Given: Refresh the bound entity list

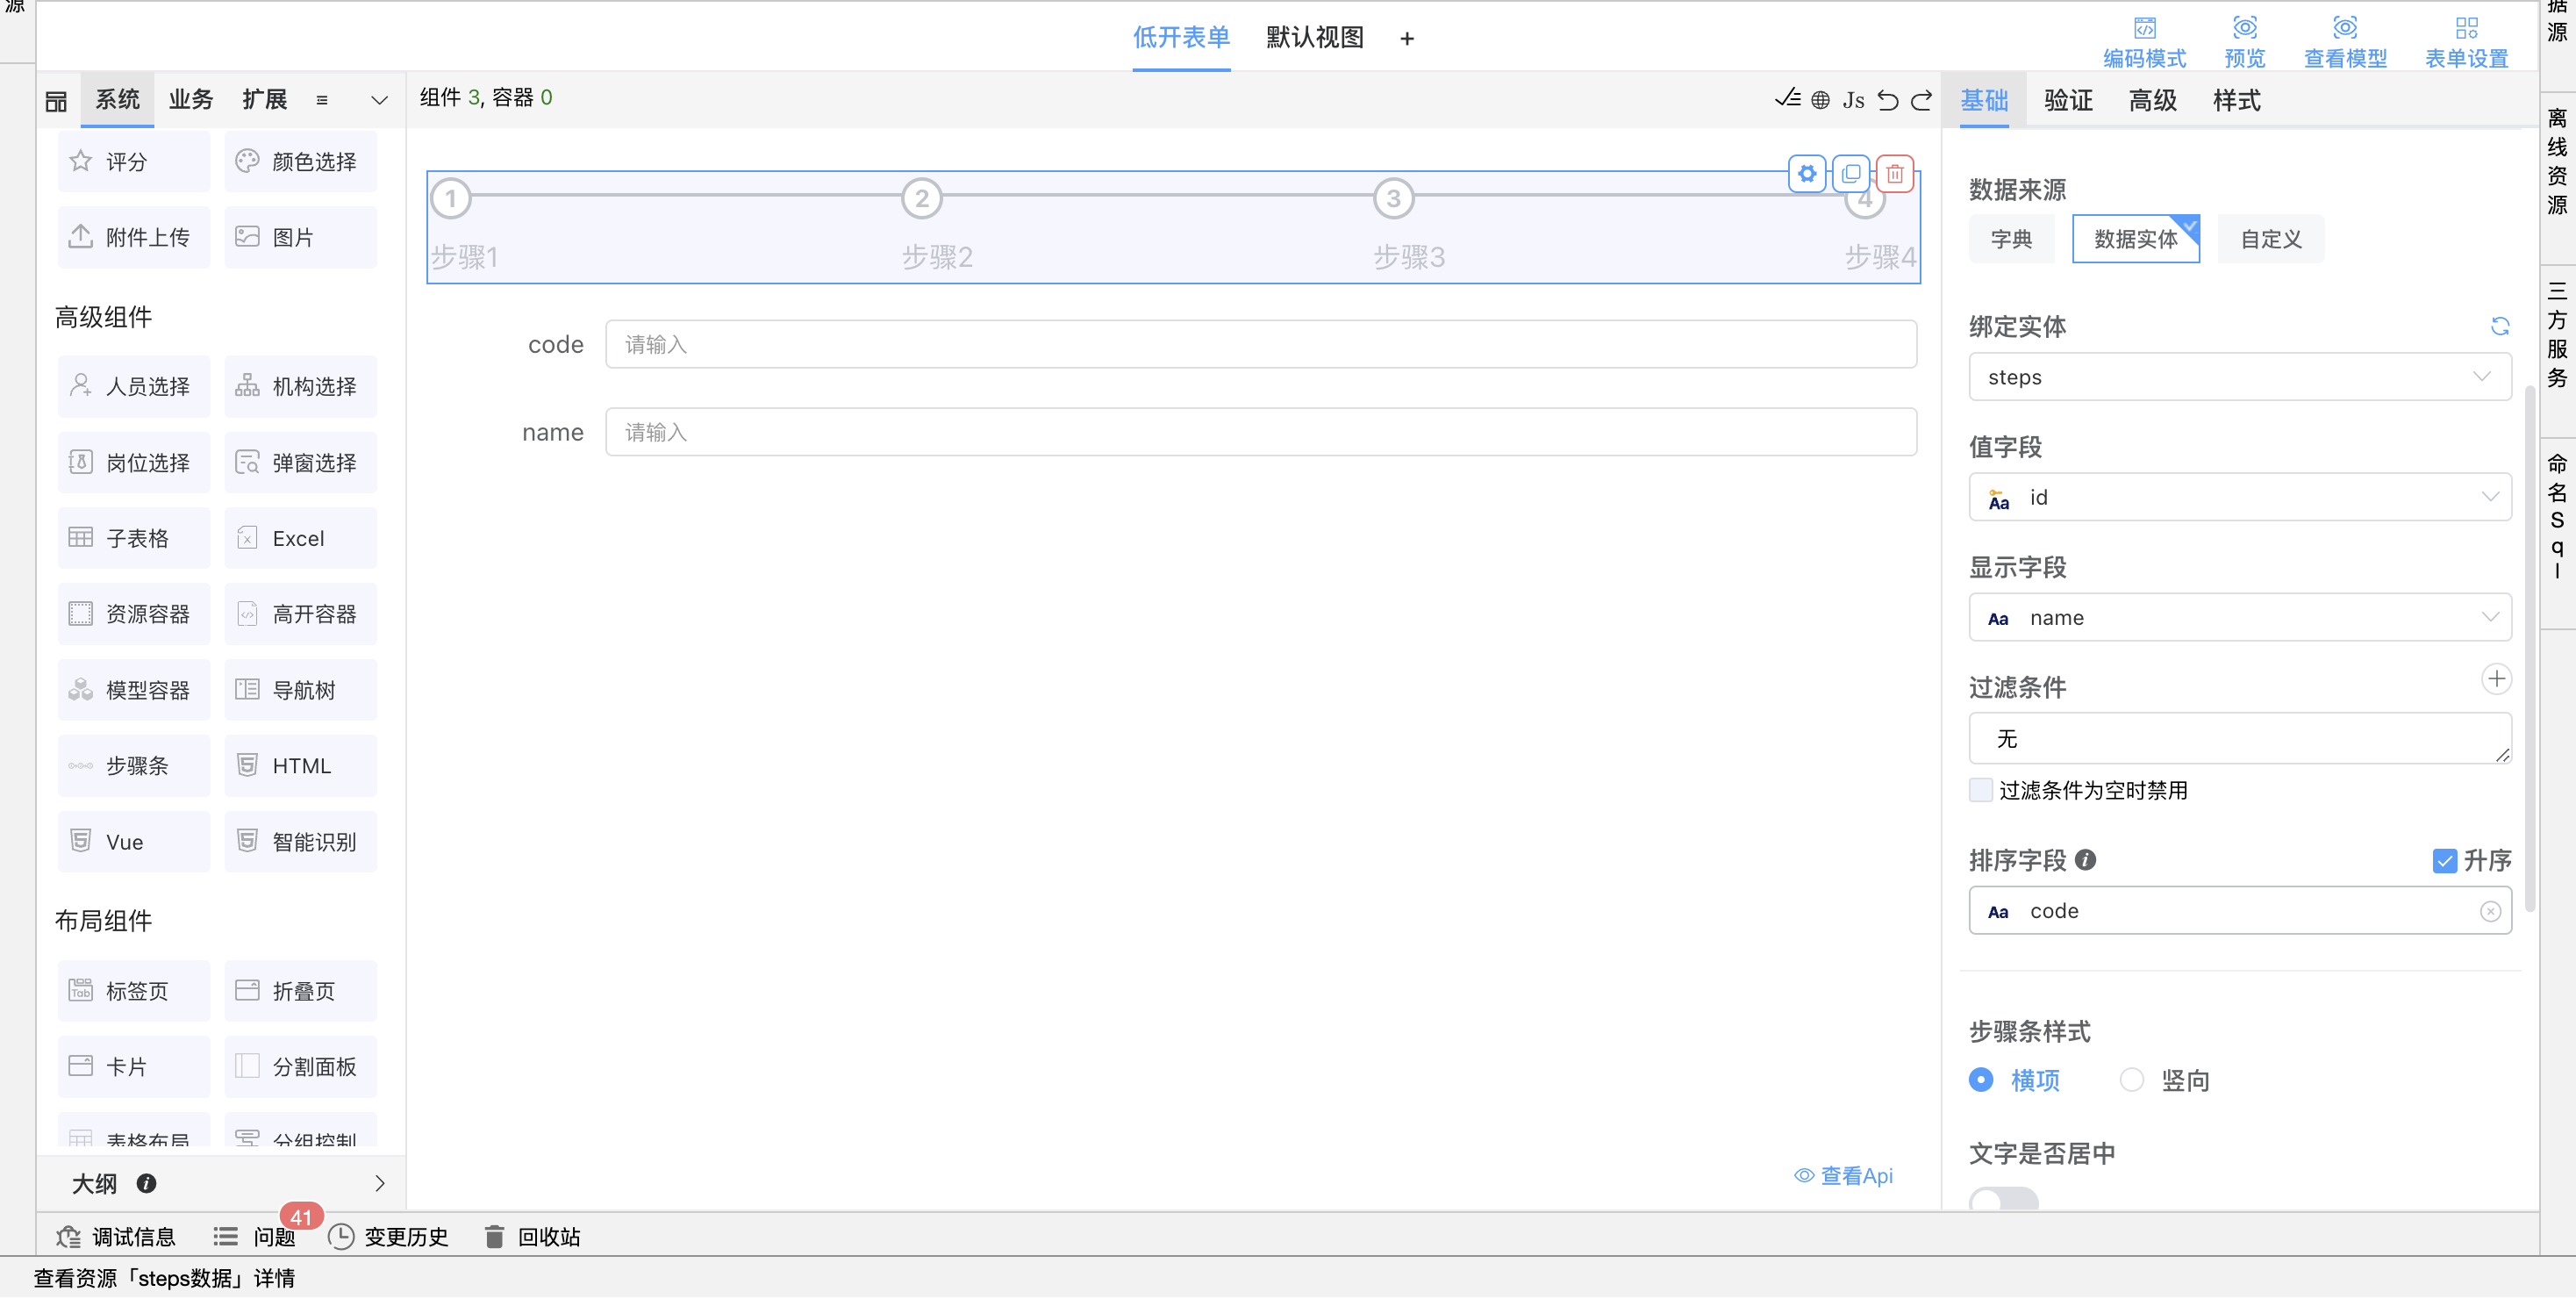Looking at the screenshot, I should 2499,327.
